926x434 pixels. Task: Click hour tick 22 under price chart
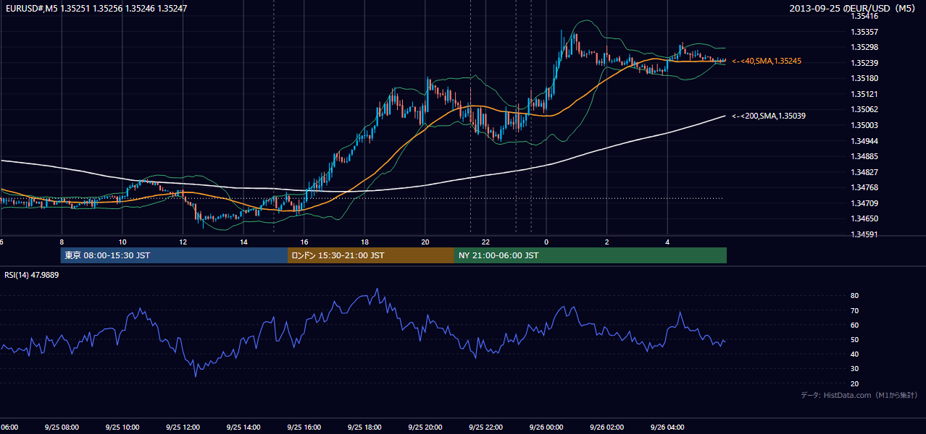[x=485, y=242]
